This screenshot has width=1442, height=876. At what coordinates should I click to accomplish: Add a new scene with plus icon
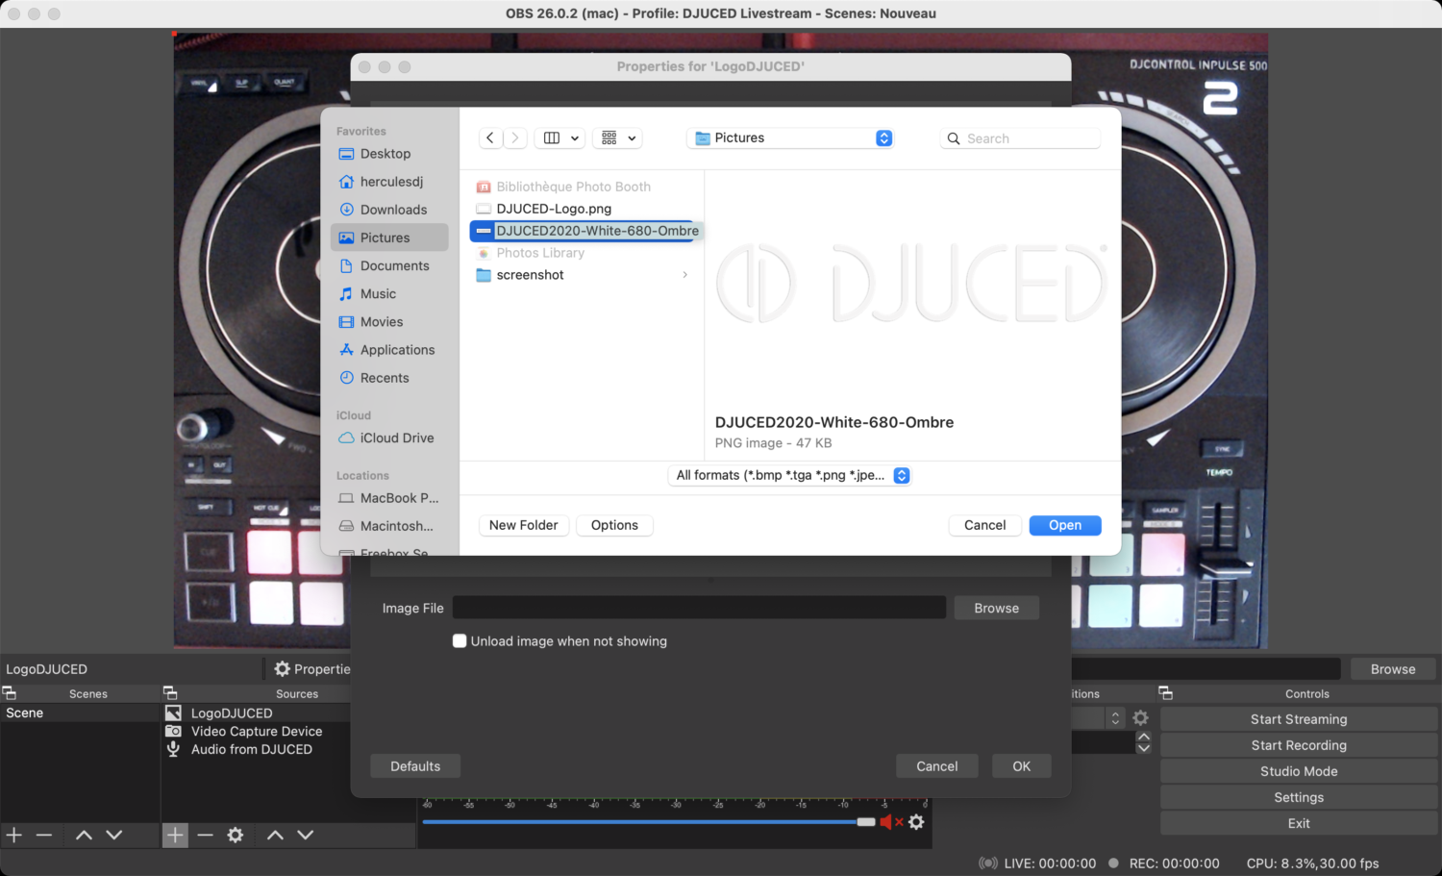click(x=14, y=835)
